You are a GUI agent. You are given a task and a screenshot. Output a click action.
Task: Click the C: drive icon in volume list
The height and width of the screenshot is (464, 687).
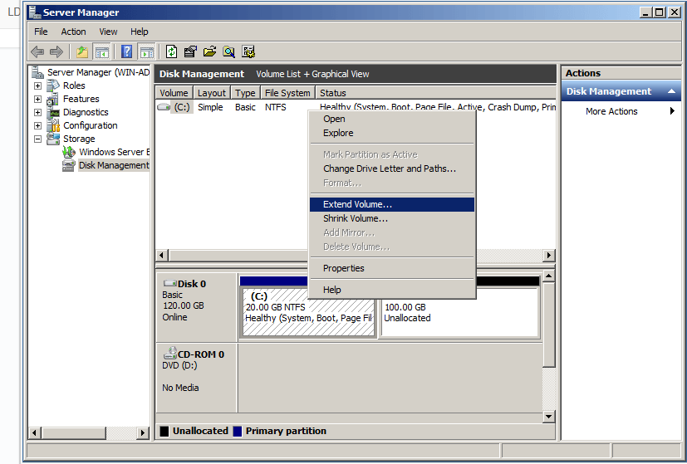(164, 107)
